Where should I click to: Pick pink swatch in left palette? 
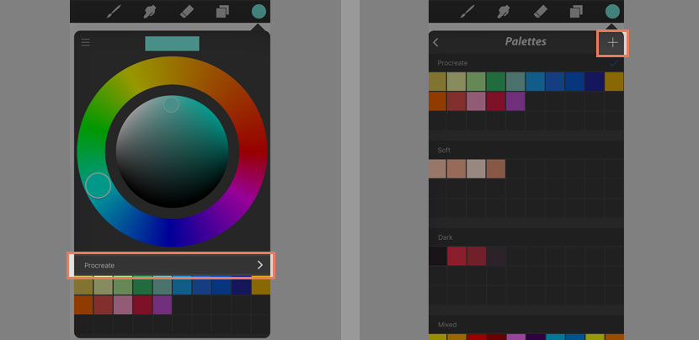pyautogui.click(x=123, y=305)
